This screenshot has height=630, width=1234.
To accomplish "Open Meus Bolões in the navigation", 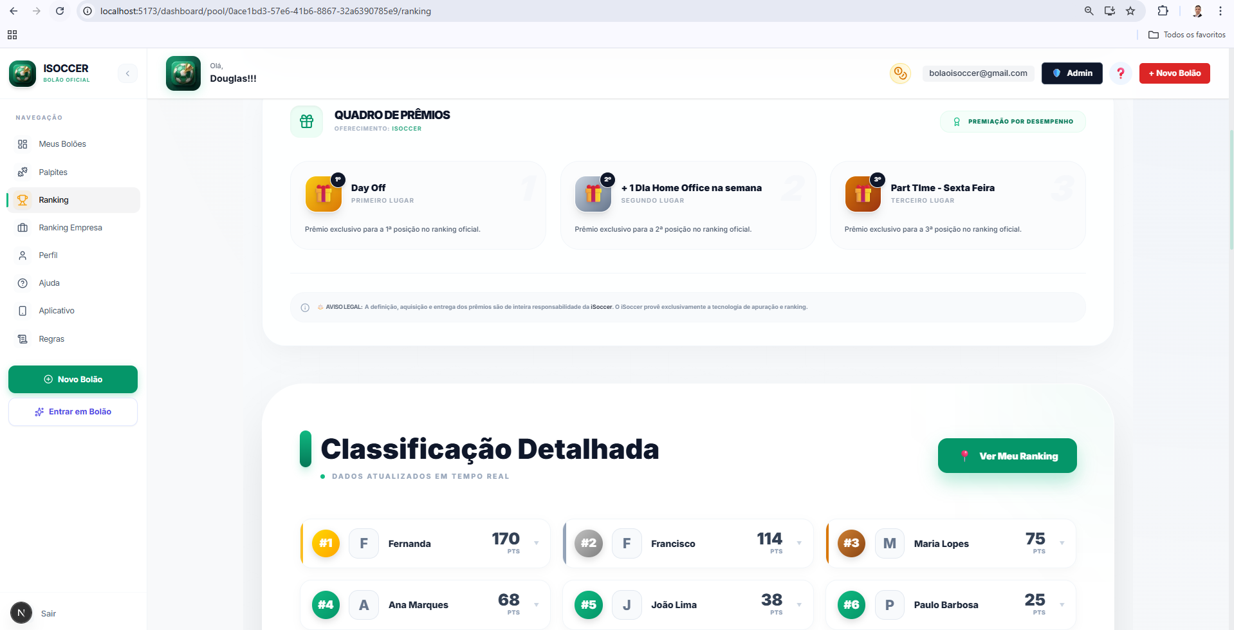I will click(x=62, y=144).
